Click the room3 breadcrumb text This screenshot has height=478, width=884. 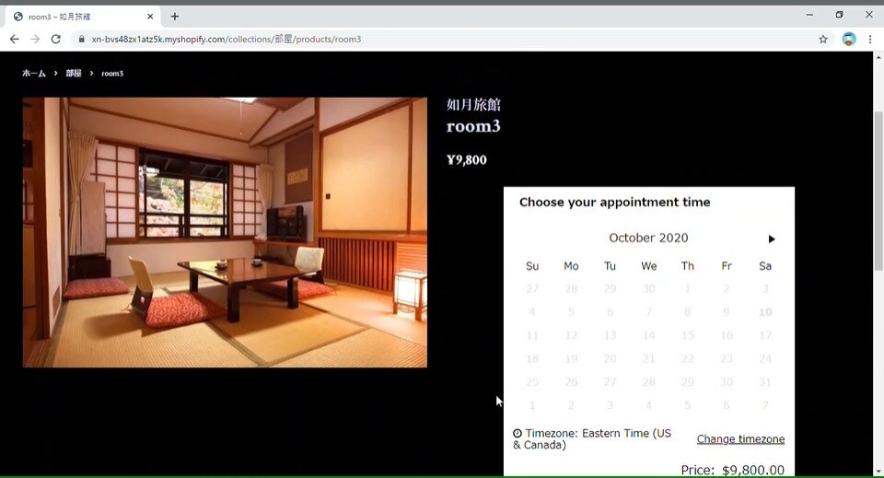(112, 74)
